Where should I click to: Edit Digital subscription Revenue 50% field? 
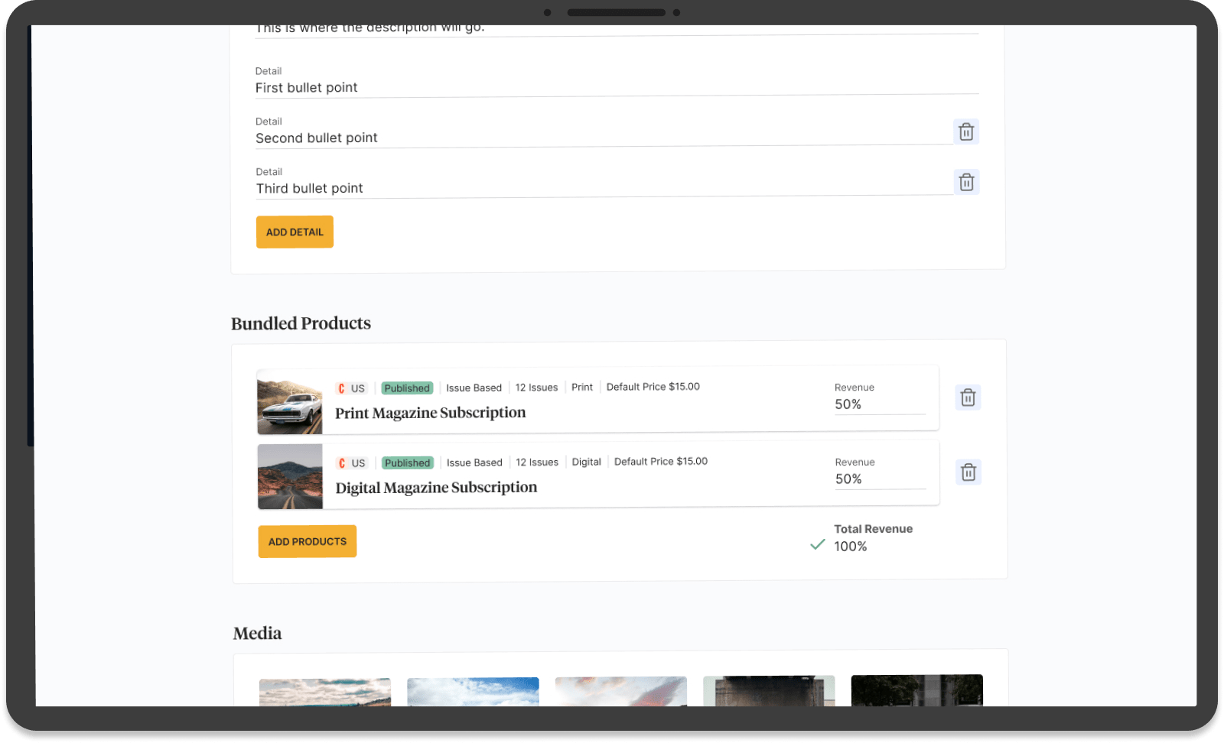click(881, 472)
